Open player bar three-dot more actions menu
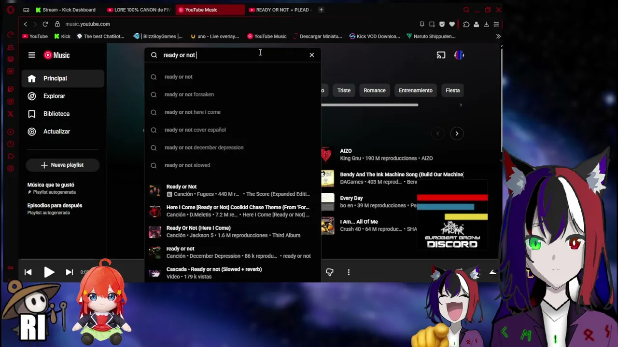The width and height of the screenshot is (618, 347). click(x=349, y=272)
